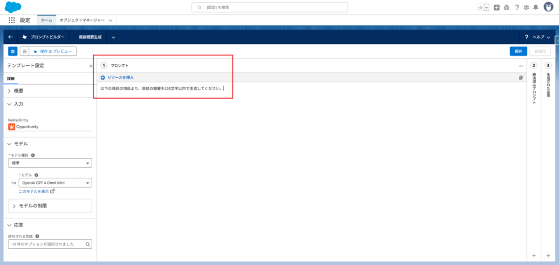Click the 保存 & プレビュー button
The height and width of the screenshot is (265, 559).
54,51
